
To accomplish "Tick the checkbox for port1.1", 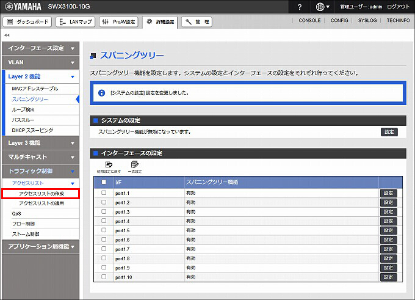I will tap(104, 193).
